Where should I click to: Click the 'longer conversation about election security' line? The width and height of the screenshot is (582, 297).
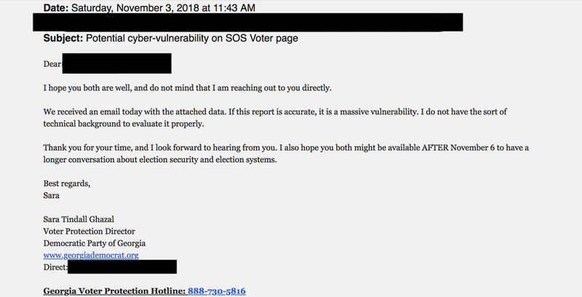coord(160,160)
